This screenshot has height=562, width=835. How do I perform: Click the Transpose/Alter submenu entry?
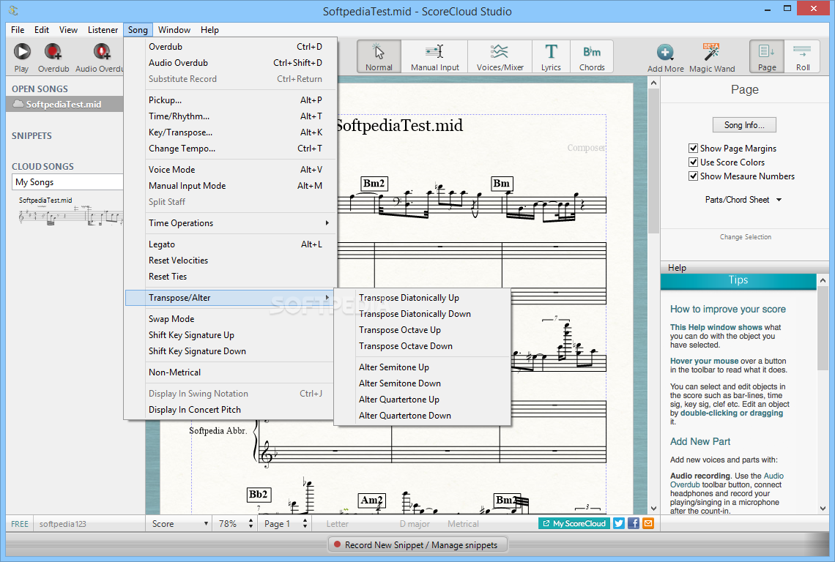click(231, 298)
